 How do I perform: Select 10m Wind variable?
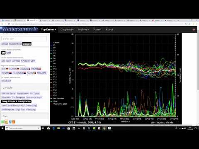pyautogui.click(x=7, y=97)
